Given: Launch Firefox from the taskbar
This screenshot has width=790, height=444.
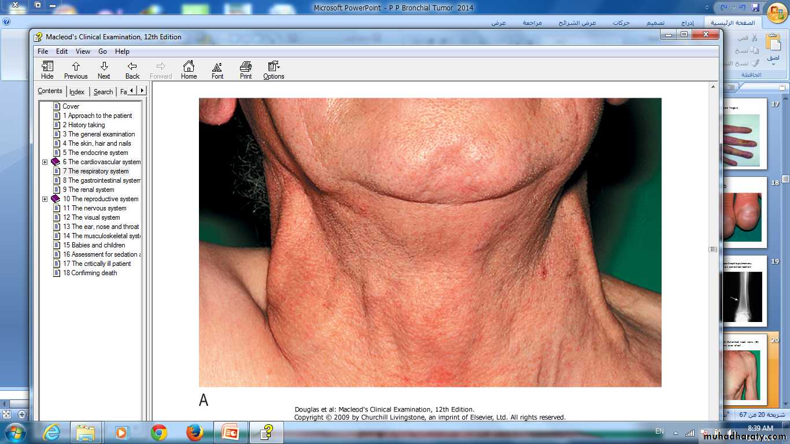Looking at the screenshot, I should 195,432.
